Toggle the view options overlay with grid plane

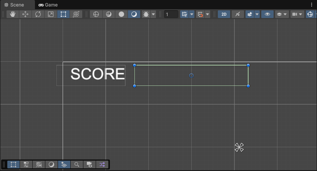64,164
